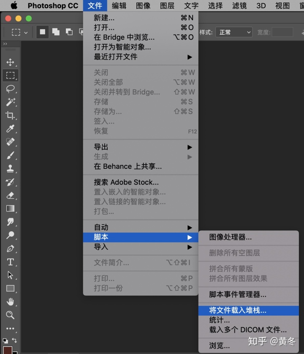The image size is (304, 354).
Task: Choose 将文件载入堆栈... from the submenu
Action: pyautogui.click(x=249, y=311)
